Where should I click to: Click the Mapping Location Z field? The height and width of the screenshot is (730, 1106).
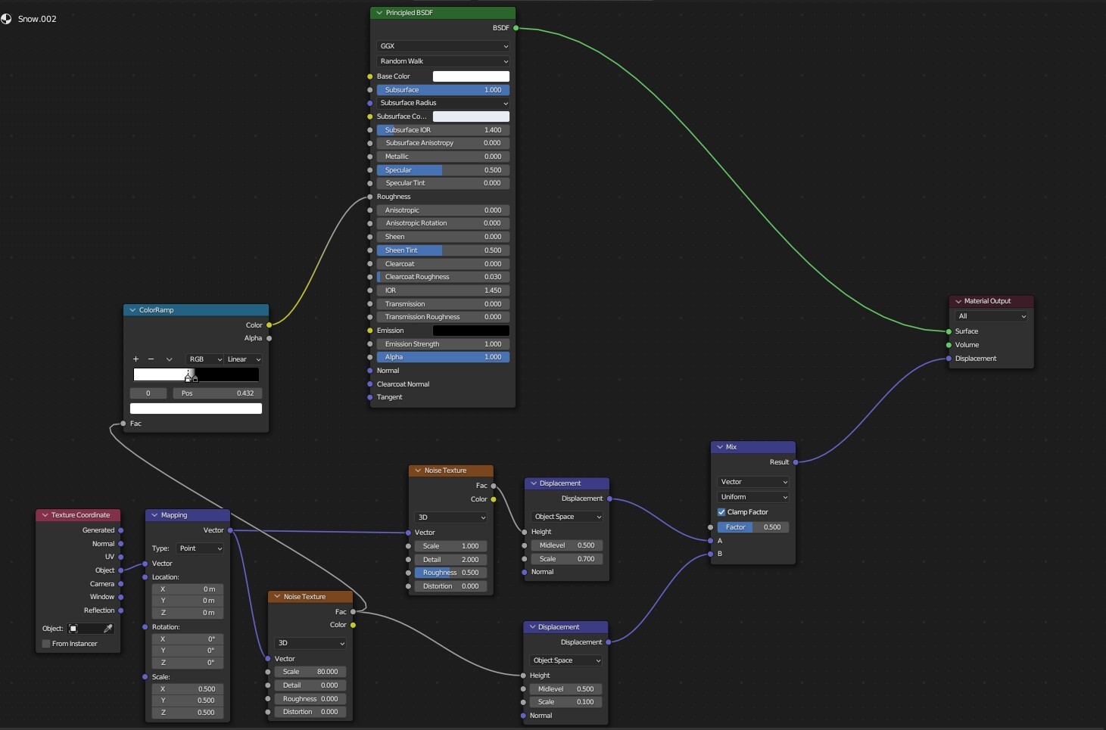188,613
